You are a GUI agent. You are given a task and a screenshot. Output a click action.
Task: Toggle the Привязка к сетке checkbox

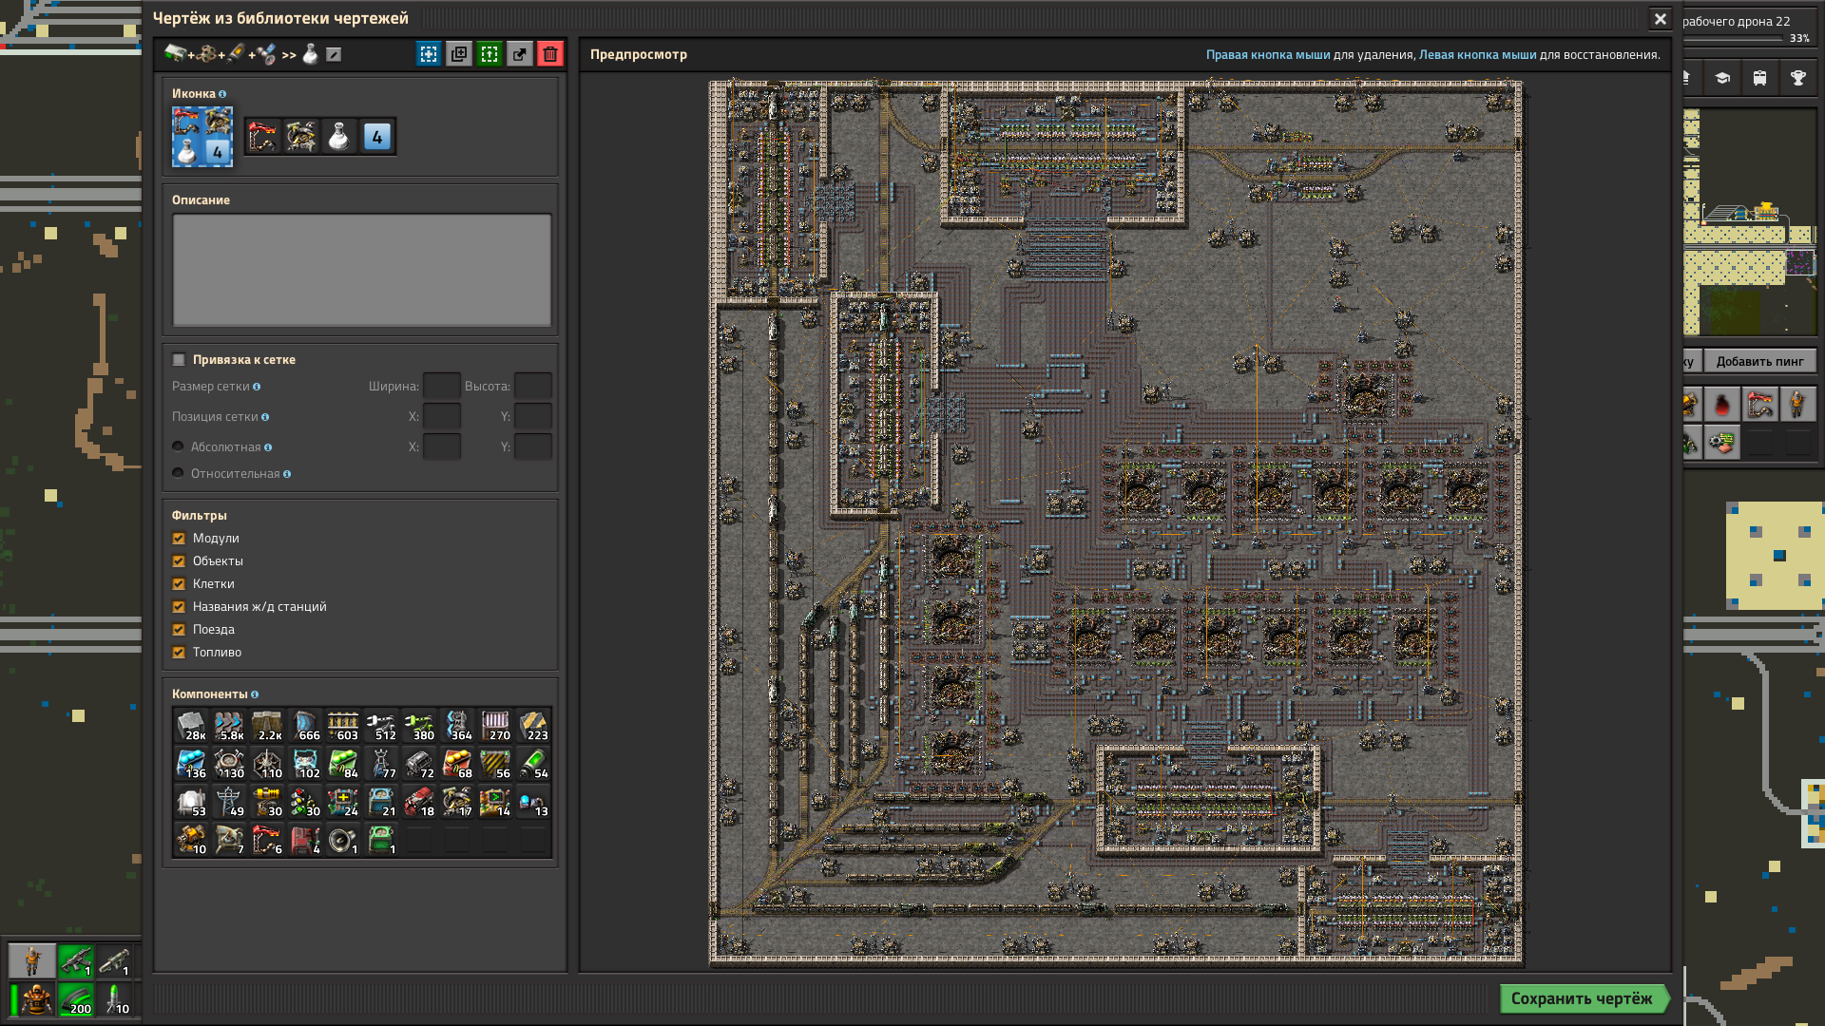pyautogui.click(x=179, y=360)
